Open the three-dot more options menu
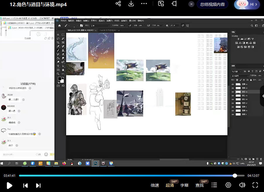The height and width of the screenshot is (192, 264). coord(144,4)
